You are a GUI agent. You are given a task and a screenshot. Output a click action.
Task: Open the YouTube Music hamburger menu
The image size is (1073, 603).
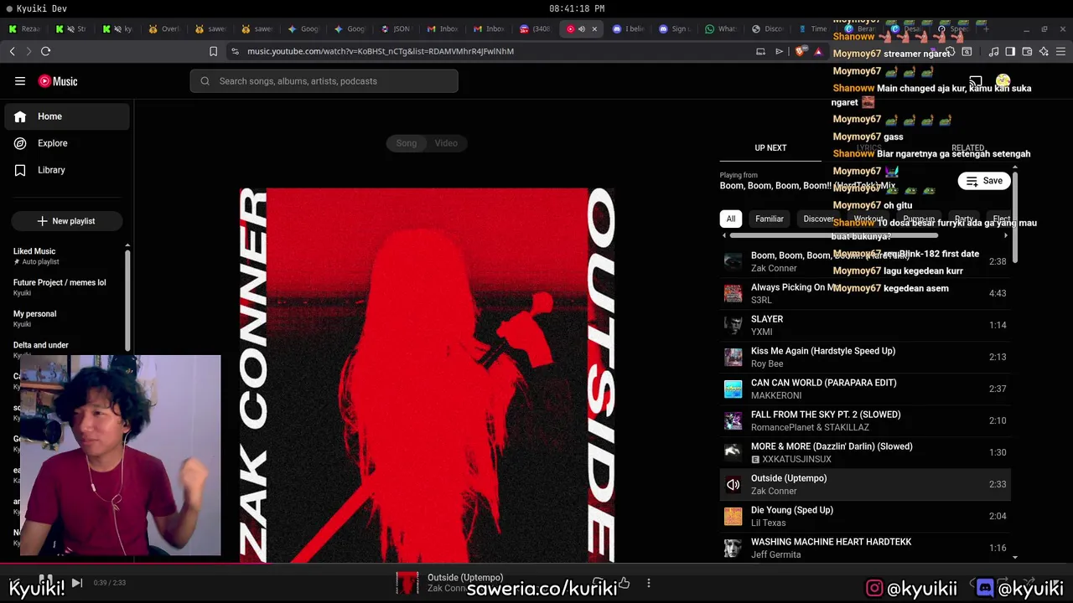(x=20, y=81)
